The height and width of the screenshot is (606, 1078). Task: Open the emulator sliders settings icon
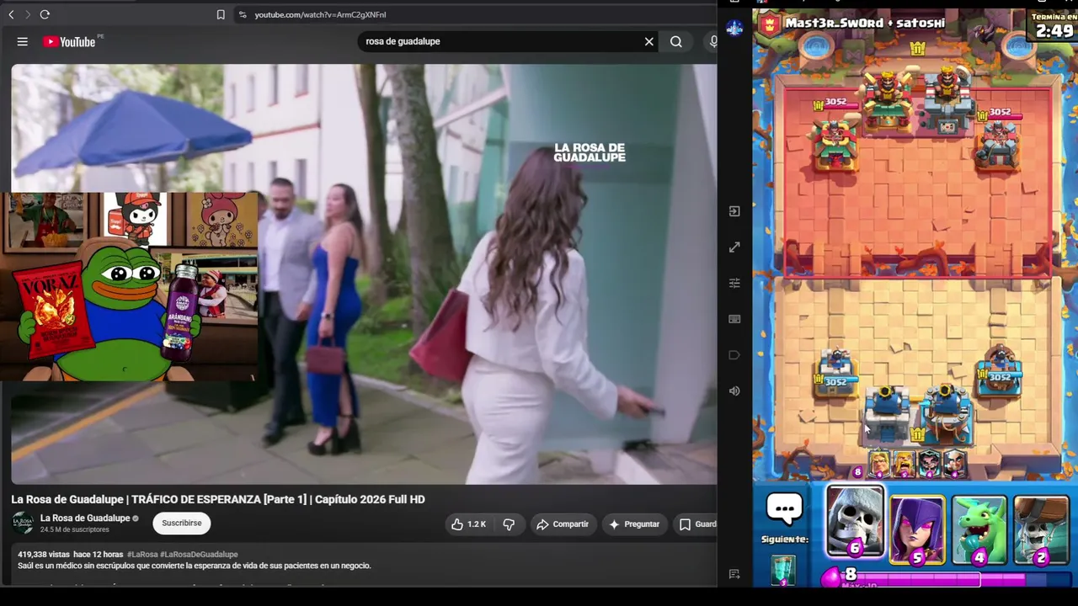[x=734, y=283]
